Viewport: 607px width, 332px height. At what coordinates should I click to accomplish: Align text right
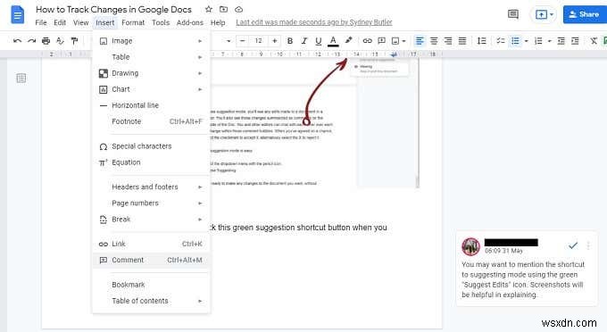click(448, 41)
